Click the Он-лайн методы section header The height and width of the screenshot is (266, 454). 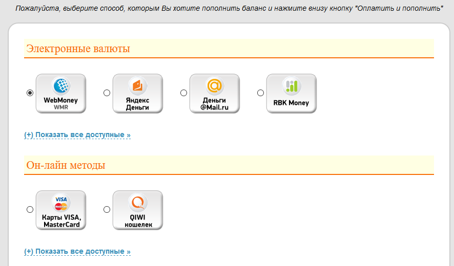[66, 165]
